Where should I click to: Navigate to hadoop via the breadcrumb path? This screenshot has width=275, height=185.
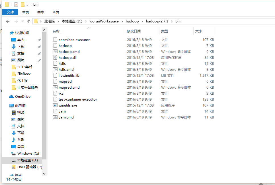coord(132,21)
